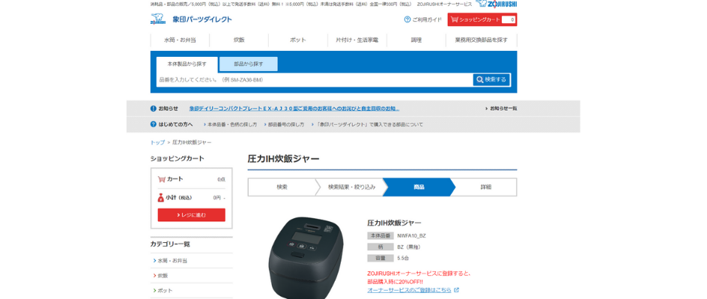707x299 pixels.
Task: Click the external link icon after オーナーサービス登録
Action: pyautogui.click(x=456, y=290)
